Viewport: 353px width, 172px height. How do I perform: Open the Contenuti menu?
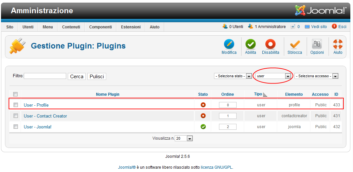(71, 27)
